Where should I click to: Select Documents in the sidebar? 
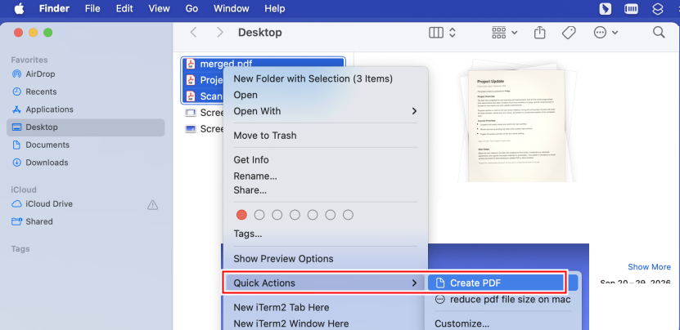pos(85,145)
